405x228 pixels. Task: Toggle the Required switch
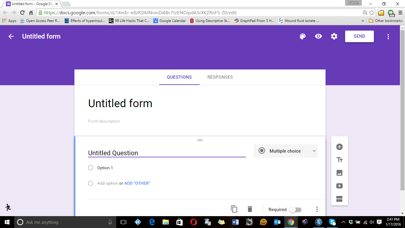tap(295, 210)
